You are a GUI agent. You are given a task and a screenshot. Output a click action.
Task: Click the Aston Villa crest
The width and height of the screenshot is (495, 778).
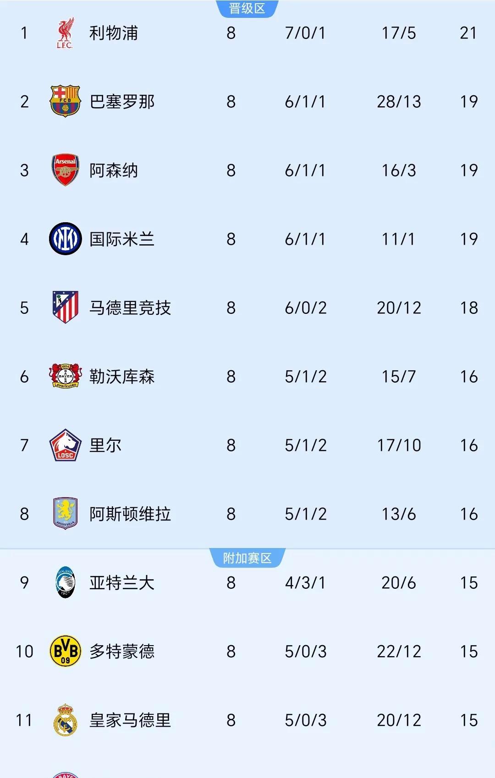tap(65, 514)
